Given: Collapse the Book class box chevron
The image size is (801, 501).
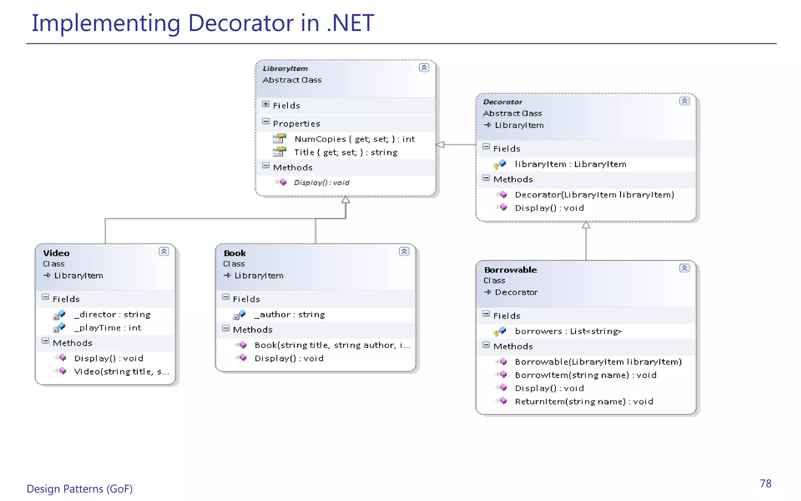Looking at the screenshot, I should [404, 251].
